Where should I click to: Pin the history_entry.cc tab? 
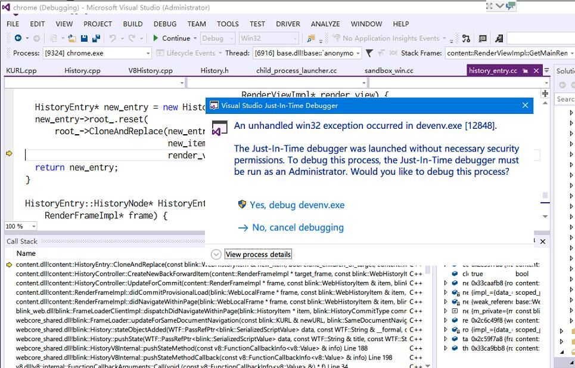[x=525, y=71]
